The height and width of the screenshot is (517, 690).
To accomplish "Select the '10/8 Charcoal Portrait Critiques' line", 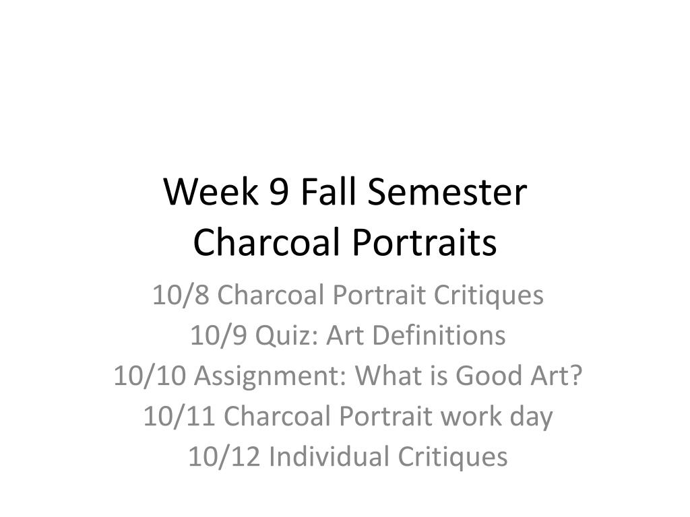I will pos(348,295).
